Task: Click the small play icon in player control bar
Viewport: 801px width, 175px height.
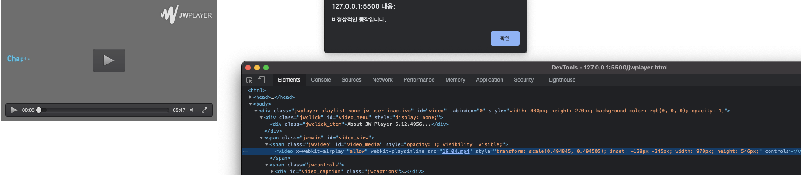Action: coord(14,110)
